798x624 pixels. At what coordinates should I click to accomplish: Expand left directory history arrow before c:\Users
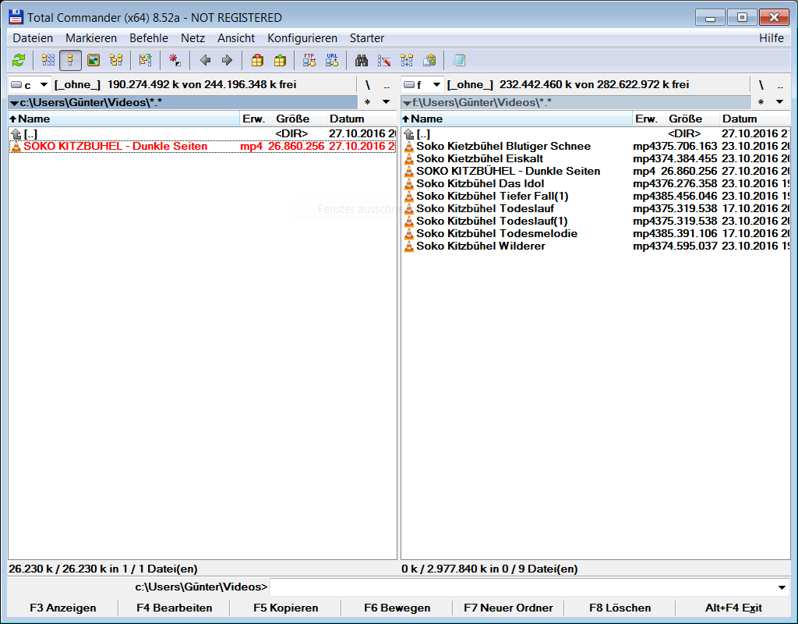(14, 103)
